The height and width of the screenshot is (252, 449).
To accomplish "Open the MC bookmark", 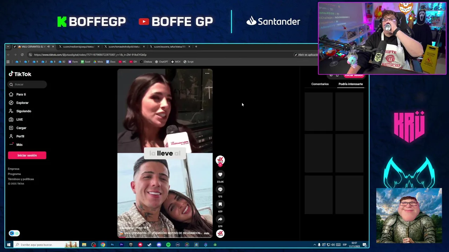I will pyautogui.click(x=122, y=62).
